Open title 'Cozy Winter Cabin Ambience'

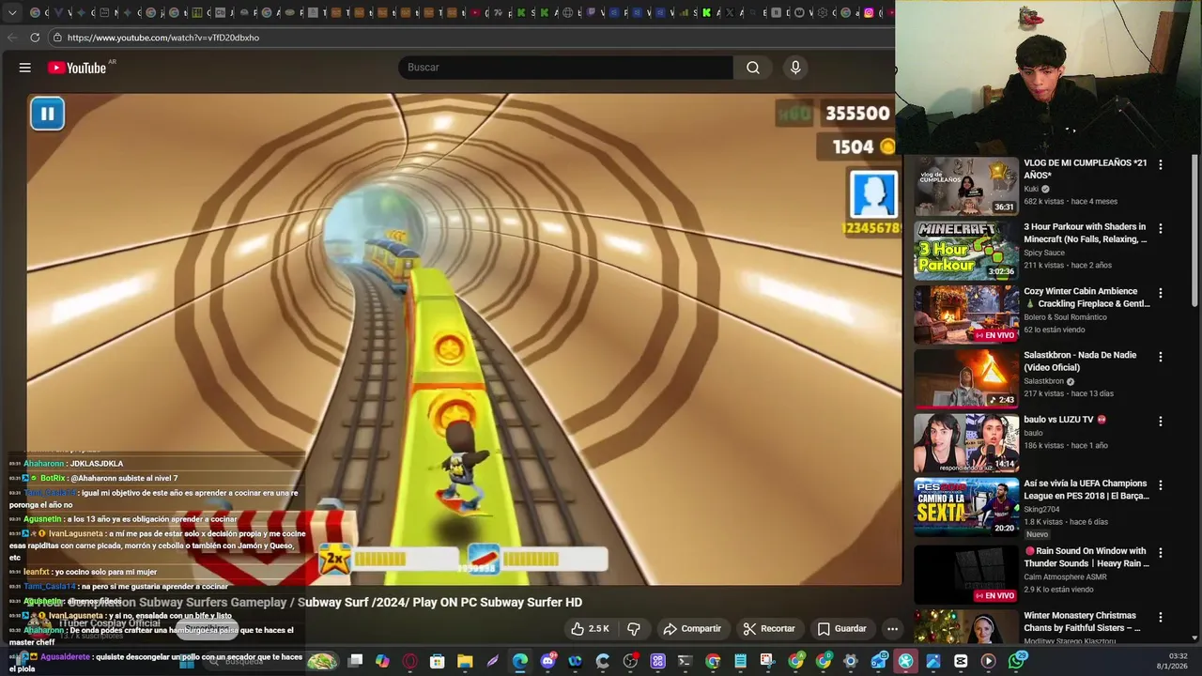(x=1086, y=298)
